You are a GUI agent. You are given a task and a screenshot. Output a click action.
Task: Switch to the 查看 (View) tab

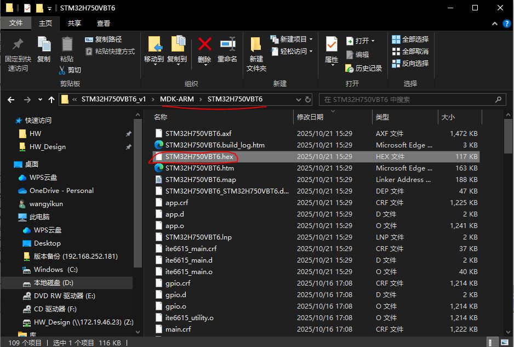click(x=104, y=23)
